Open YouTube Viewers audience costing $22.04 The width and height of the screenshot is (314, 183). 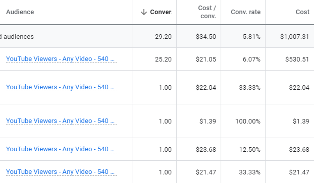(x=62, y=87)
